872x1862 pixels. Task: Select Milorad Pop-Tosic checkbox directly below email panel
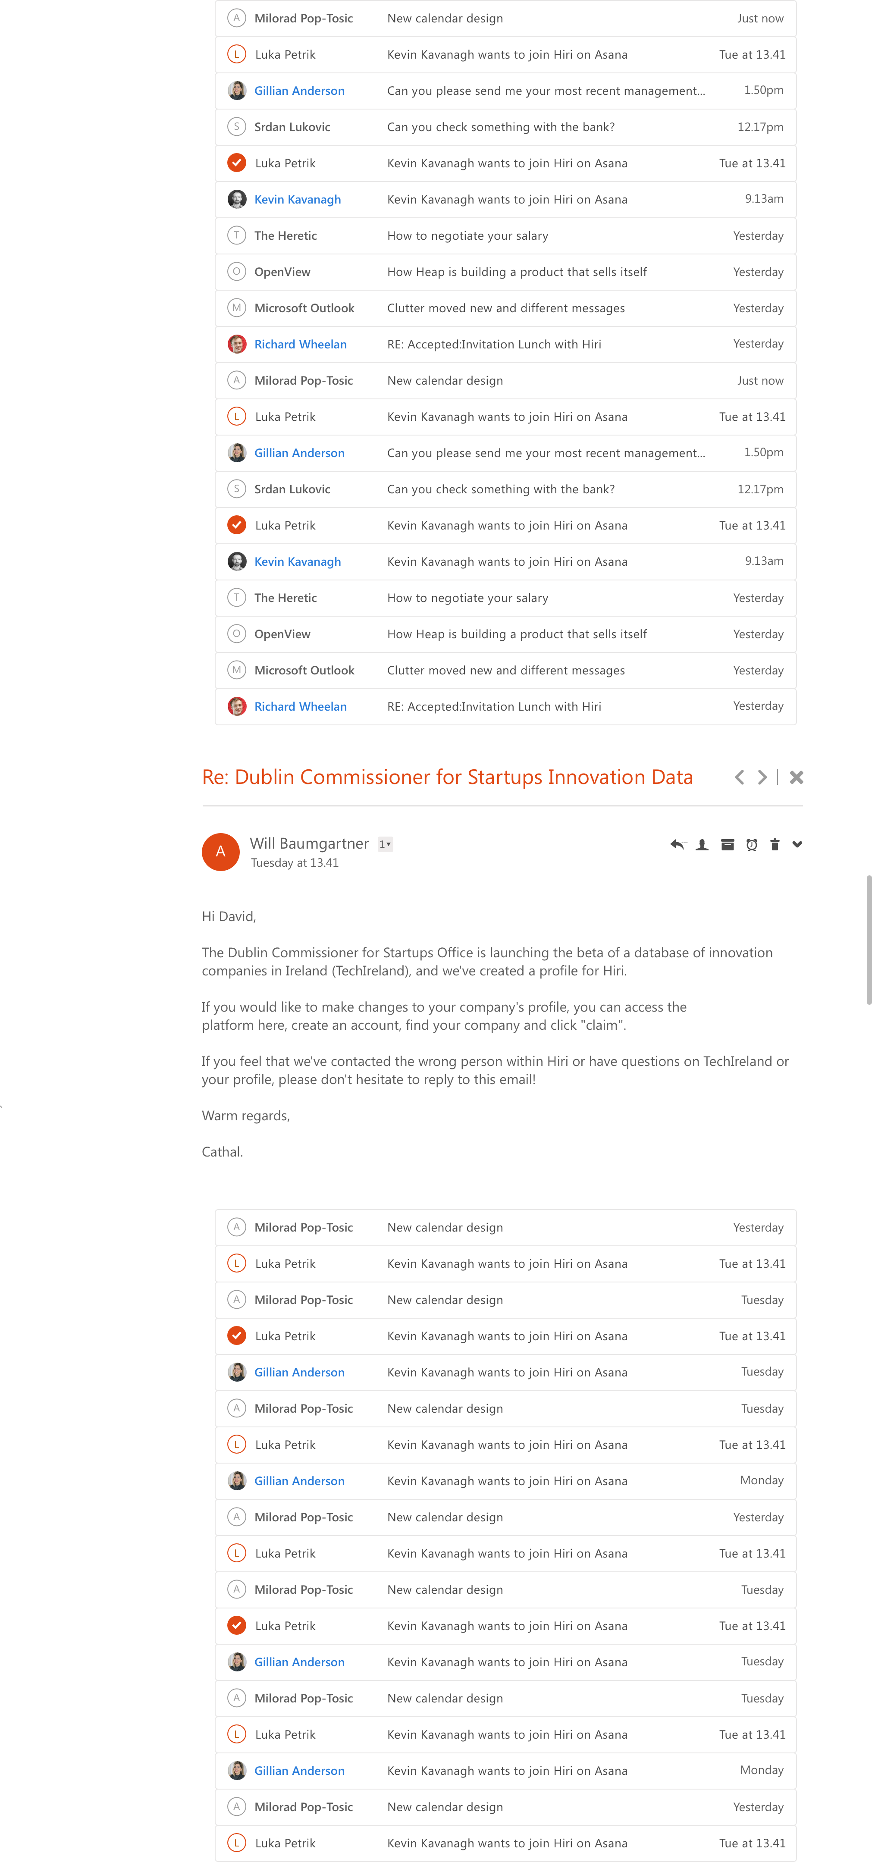tap(236, 1227)
